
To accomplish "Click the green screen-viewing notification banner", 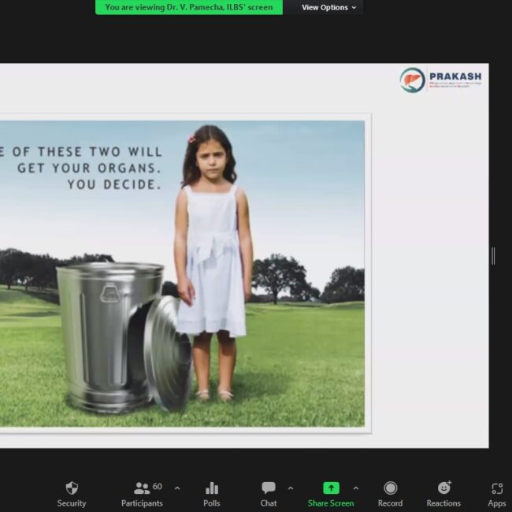I will pos(189,7).
